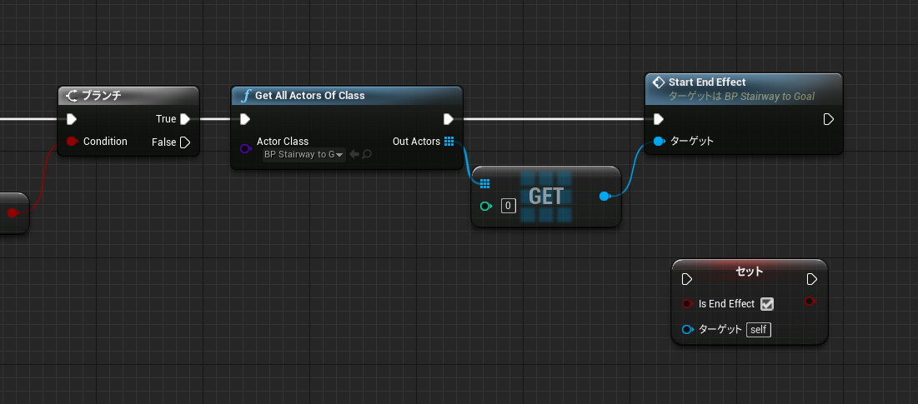Select the ブランチ node by its title
The height and width of the screenshot is (404, 918).
point(101,96)
